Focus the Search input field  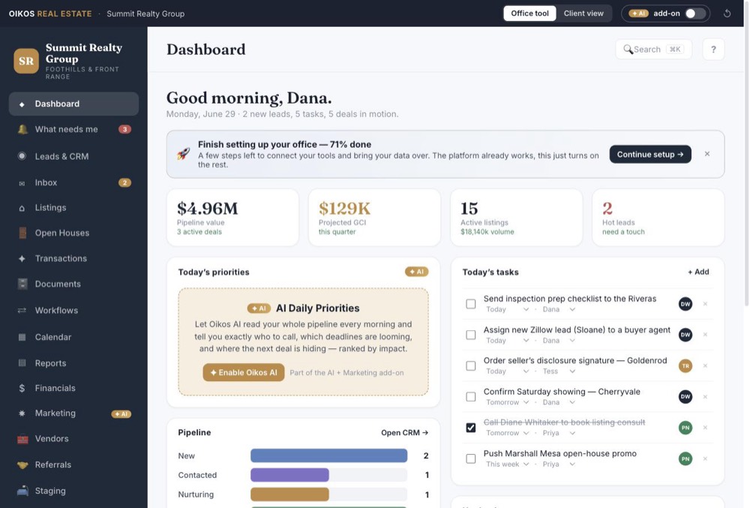tap(653, 50)
